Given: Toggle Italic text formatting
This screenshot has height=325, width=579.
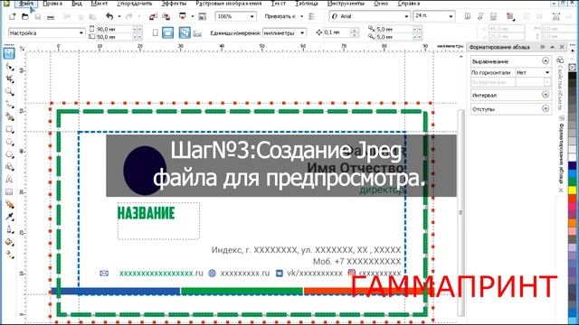Looking at the screenshot, I should (x=480, y=16).
